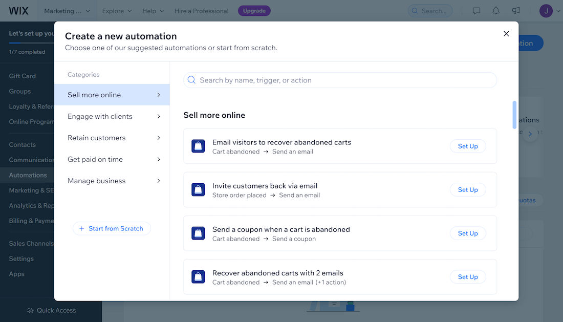Open Analytics & Reports in the sidebar
The image size is (563, 322).
(x=31, y=206)
